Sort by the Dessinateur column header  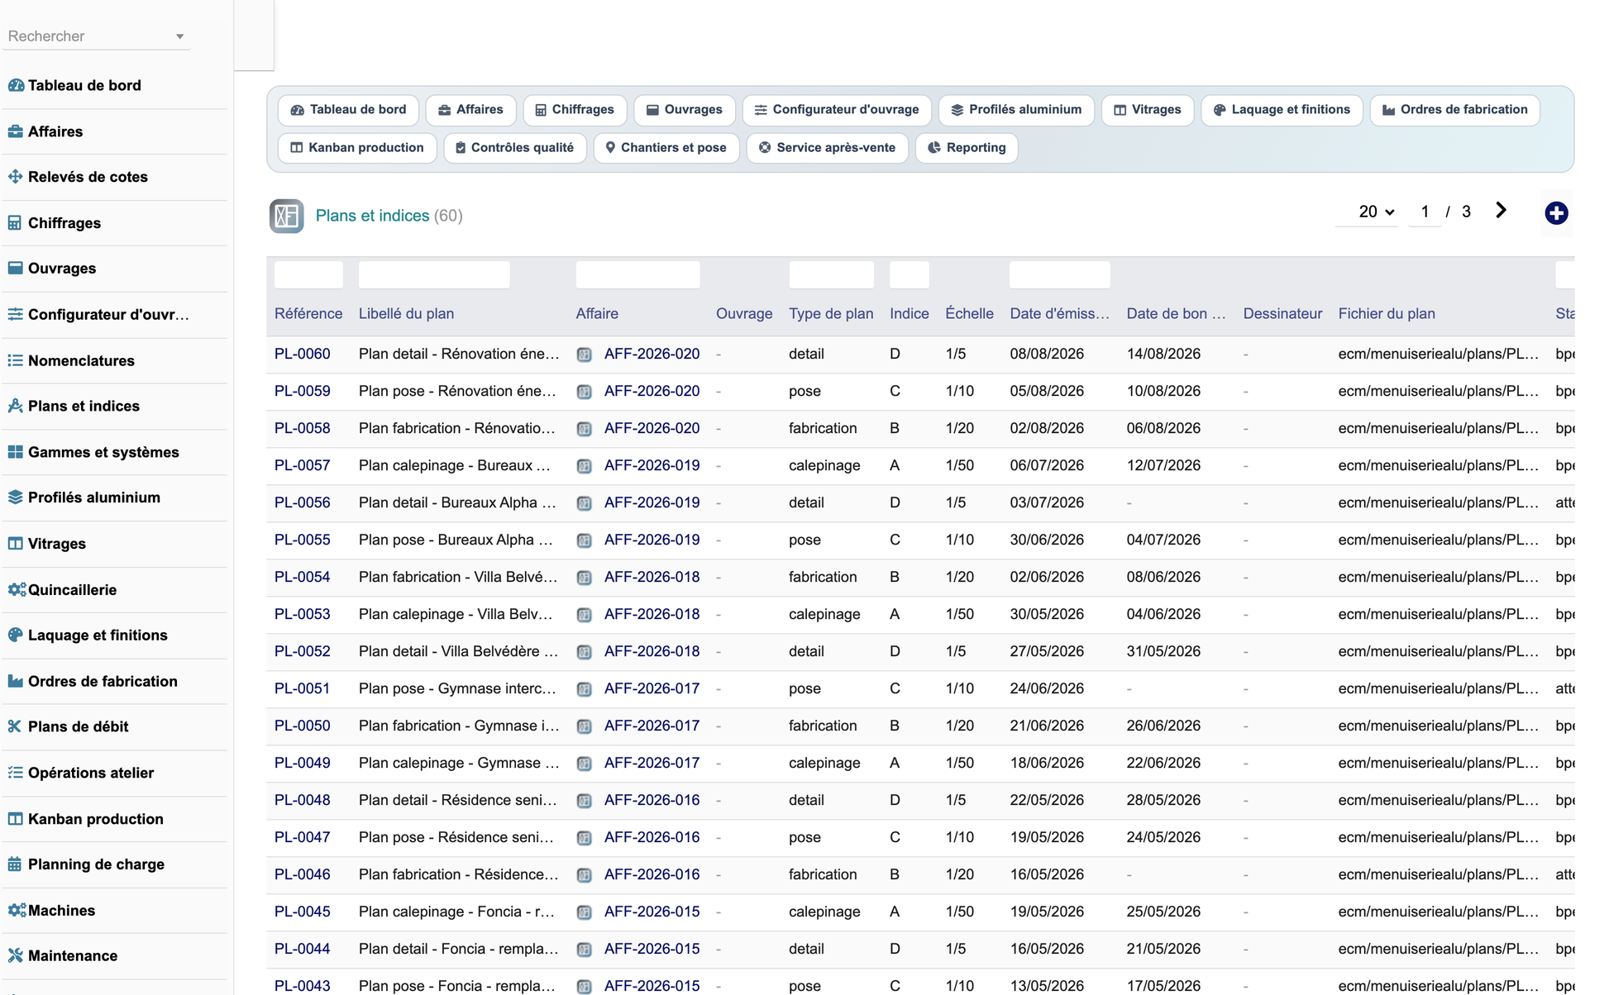[x=1282, y=314]
